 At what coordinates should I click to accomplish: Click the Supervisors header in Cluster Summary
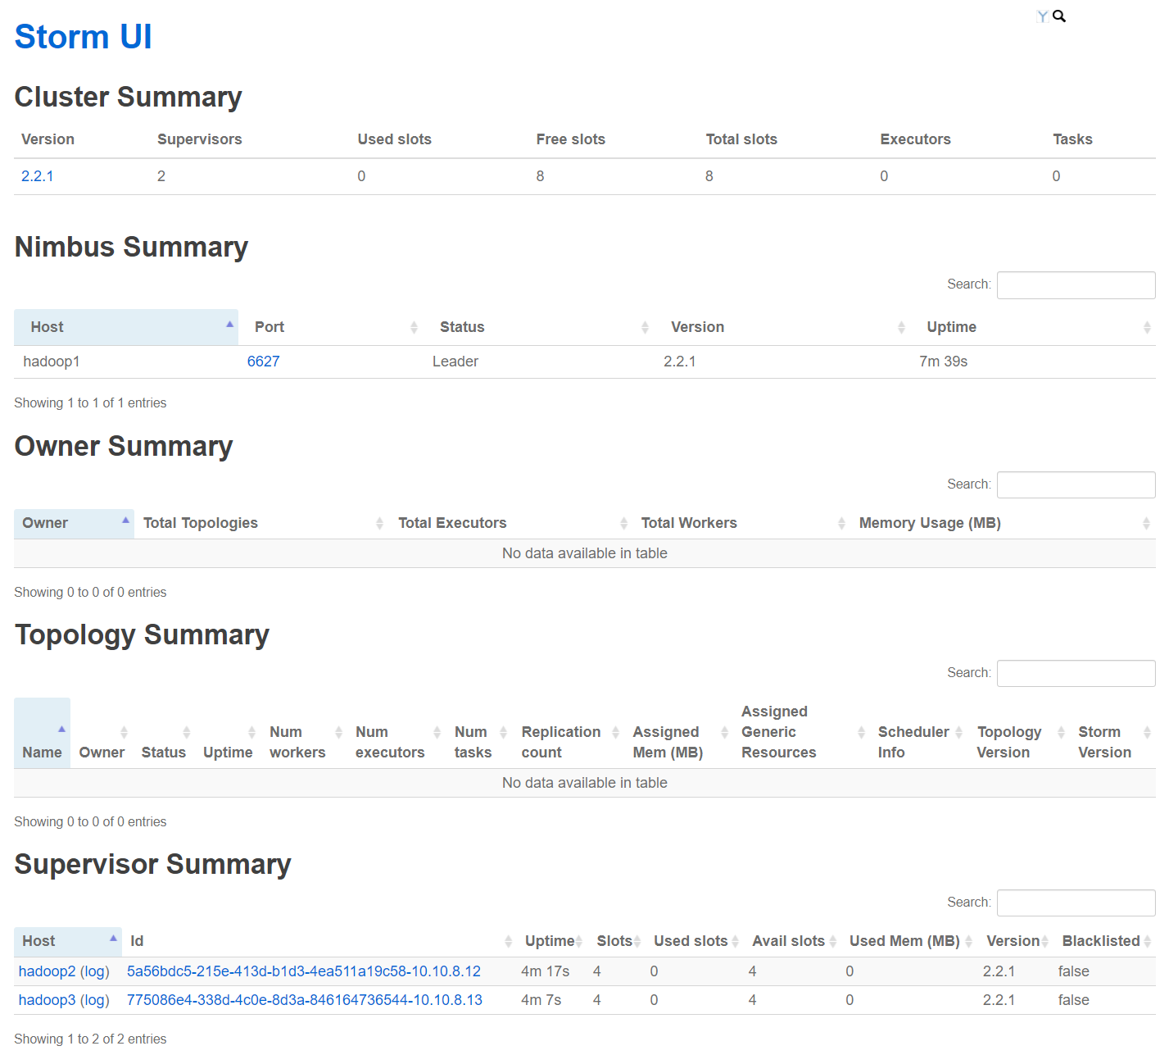(199, 139)
